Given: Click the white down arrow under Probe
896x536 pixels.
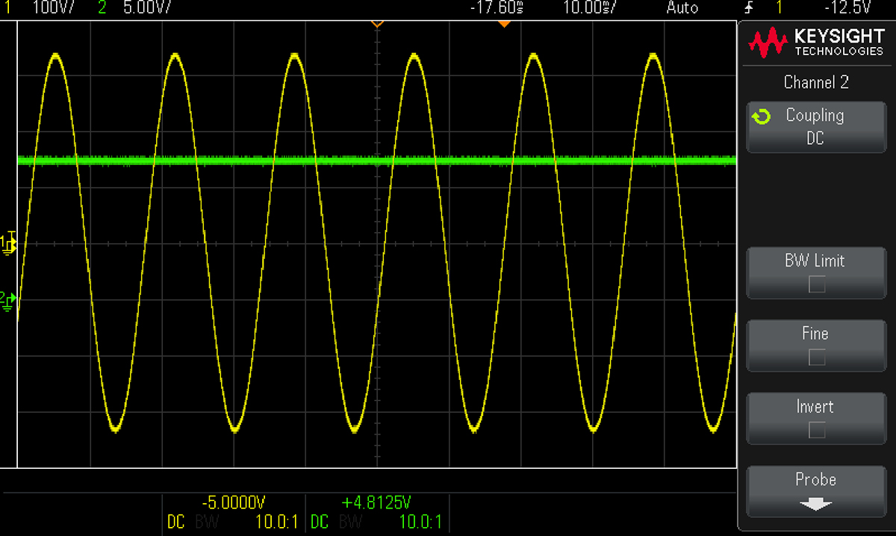Looking at the screenshot, I should tap(815, 504).
